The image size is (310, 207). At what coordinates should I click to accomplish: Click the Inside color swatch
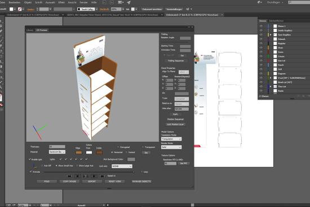99,152
